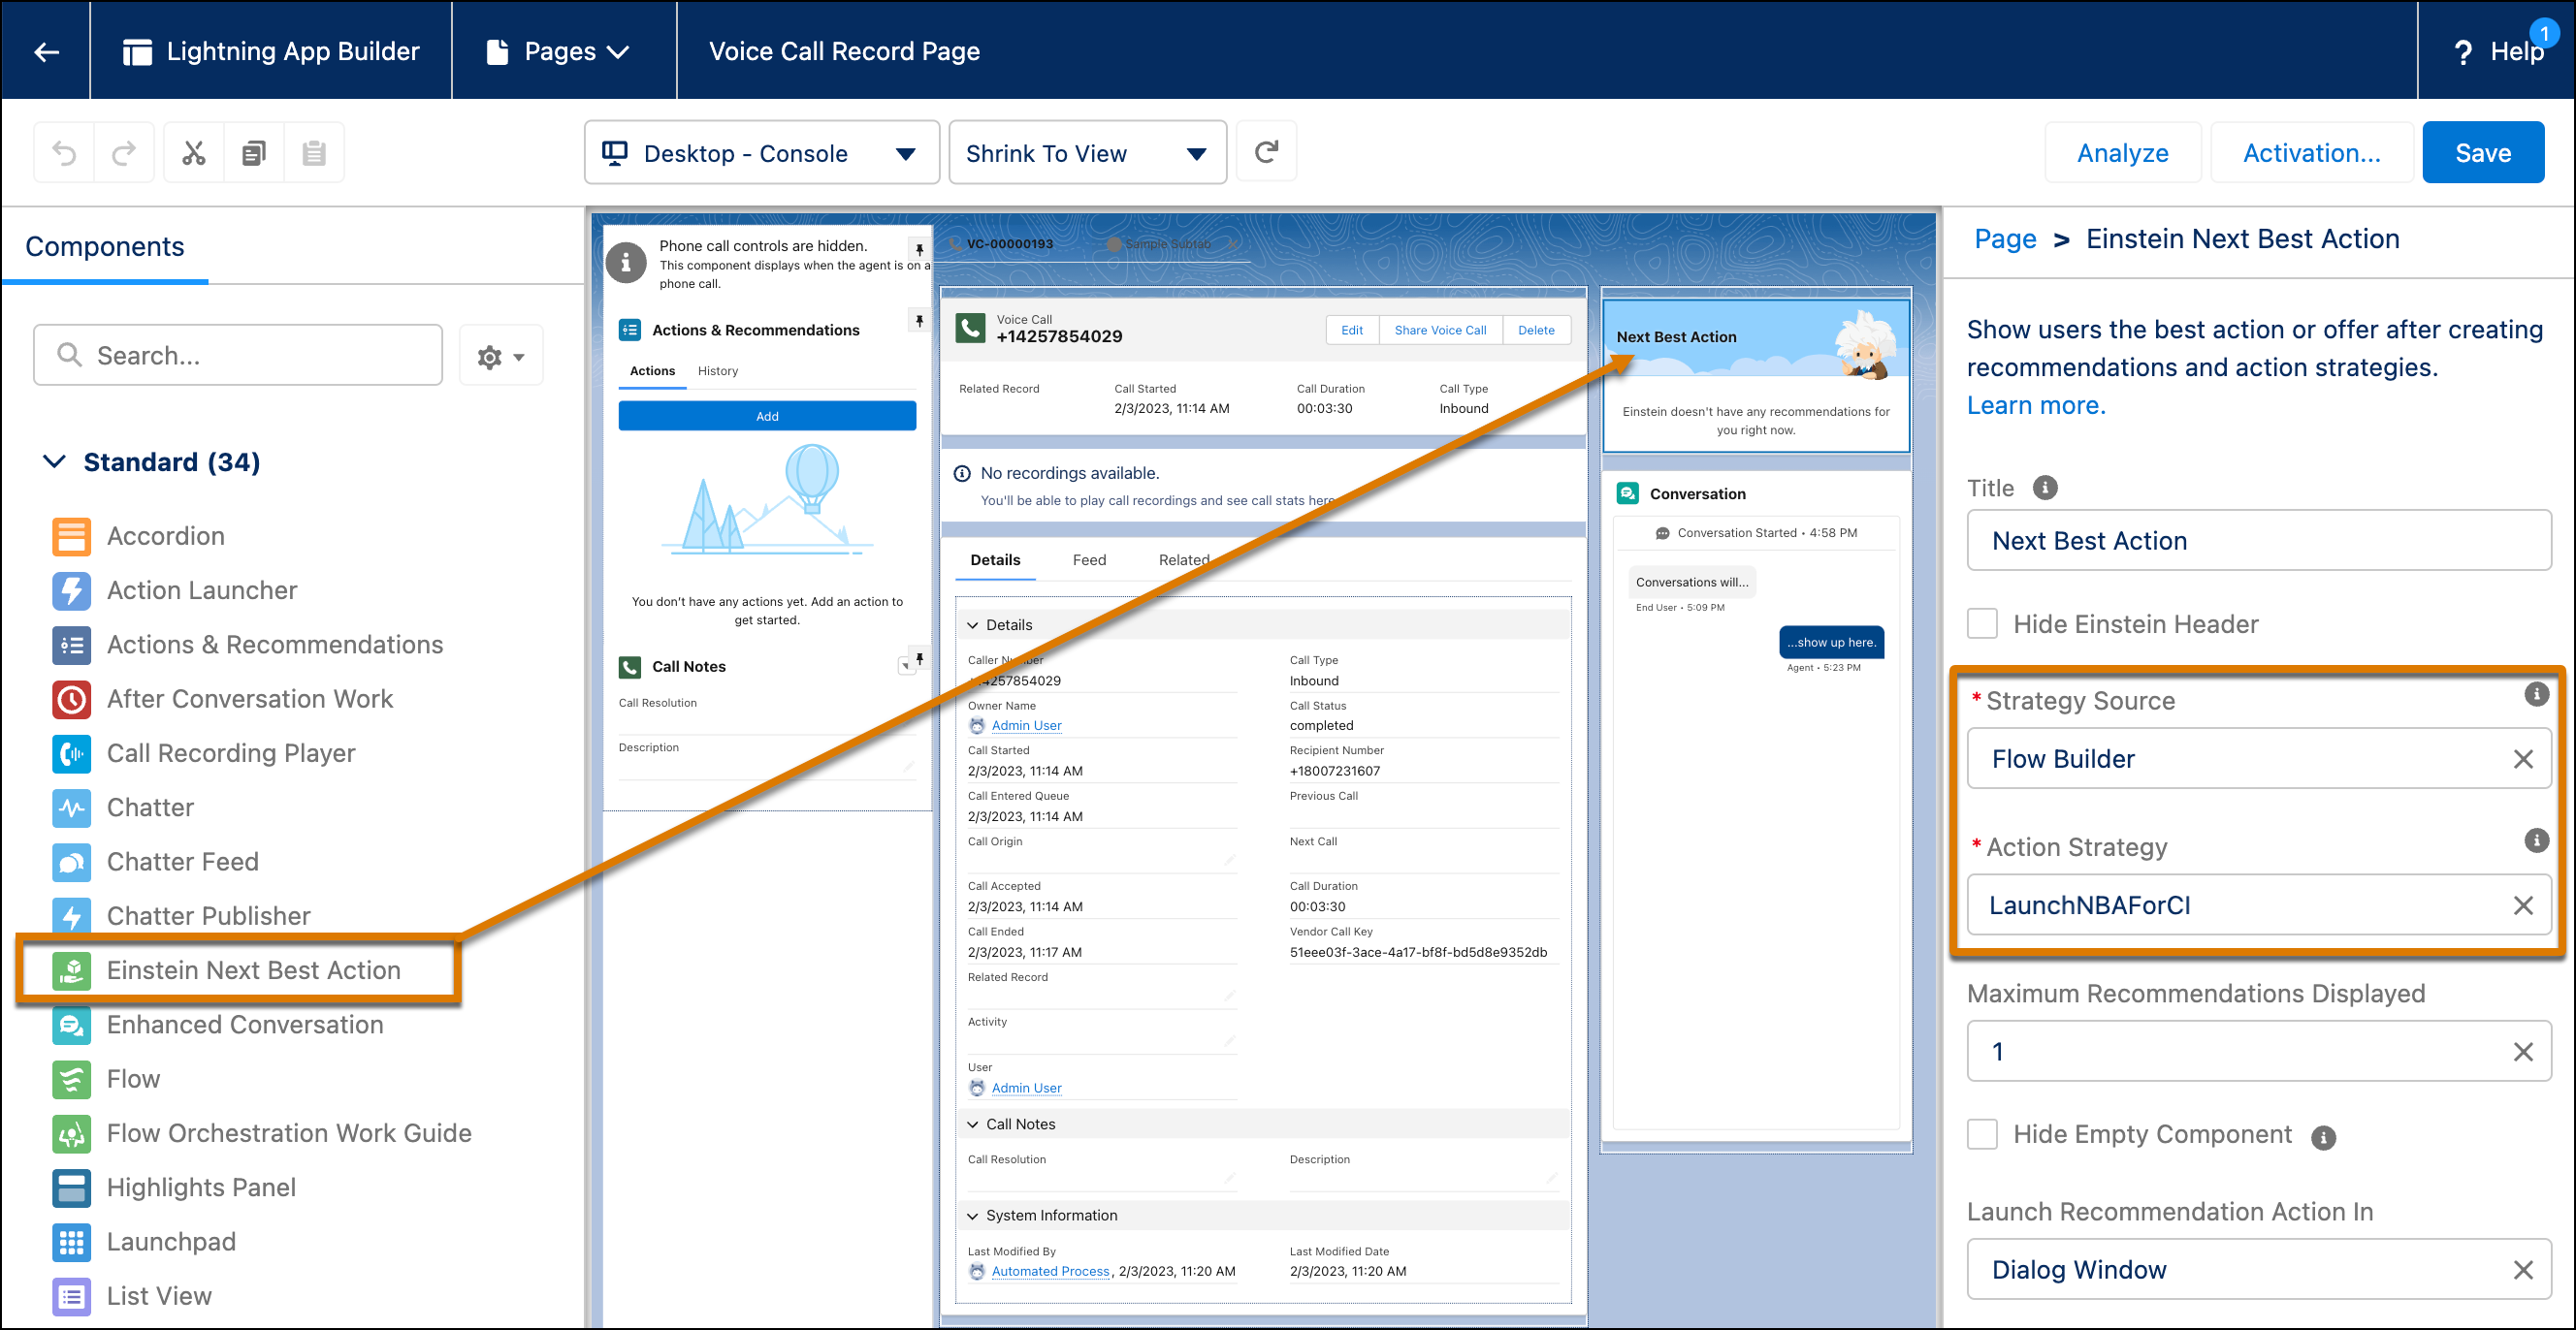This screenshot has height=1330, width=2576.
Task: Switch to the Feed tab
Action: pyautogui.click(x=1088, y=559)
